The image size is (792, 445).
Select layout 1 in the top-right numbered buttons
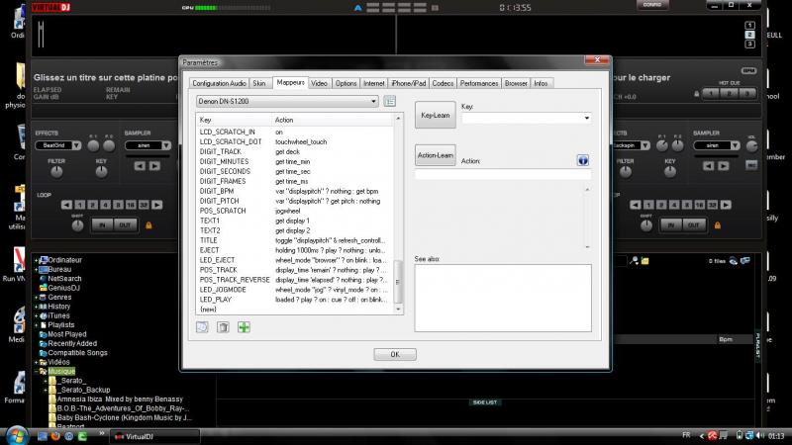tap(749, 26)
